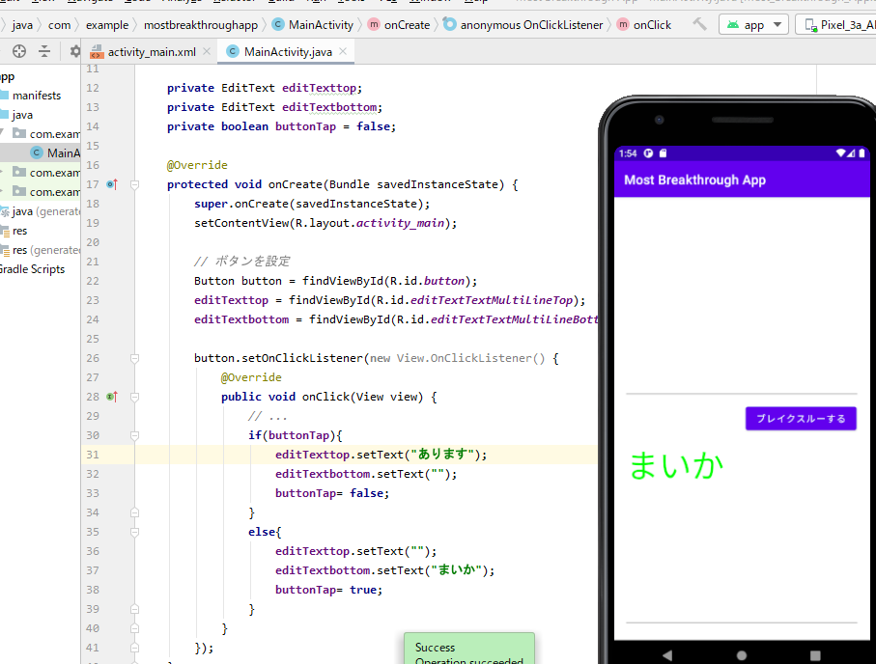Select MainActivity class in project tree
Viewport: 876px width, 664px height.
[55, 153]
